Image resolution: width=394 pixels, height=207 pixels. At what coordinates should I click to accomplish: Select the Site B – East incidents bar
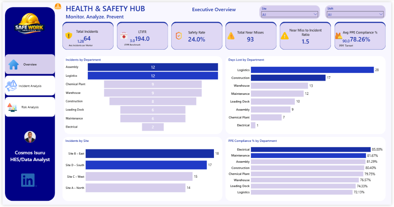(150, 154)
